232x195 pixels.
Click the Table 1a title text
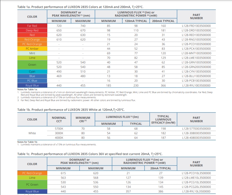point(80,7)
